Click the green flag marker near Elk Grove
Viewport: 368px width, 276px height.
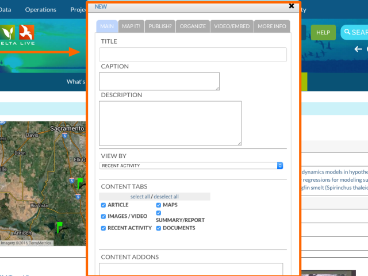point(80,183)
